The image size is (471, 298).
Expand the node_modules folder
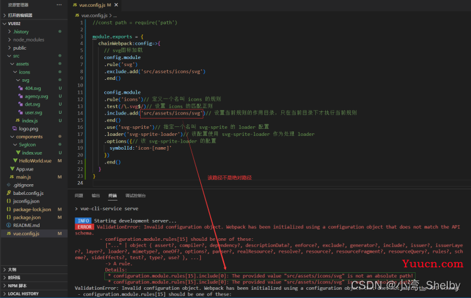tap(9, 40)
